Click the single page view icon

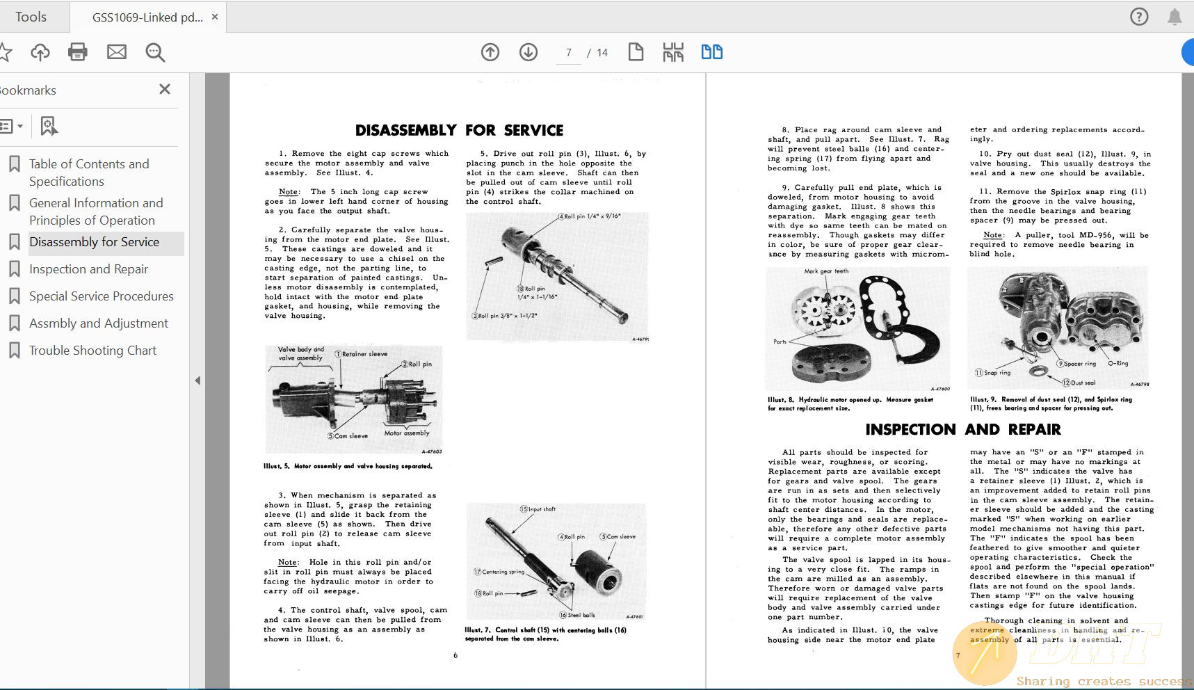point(636,52)
